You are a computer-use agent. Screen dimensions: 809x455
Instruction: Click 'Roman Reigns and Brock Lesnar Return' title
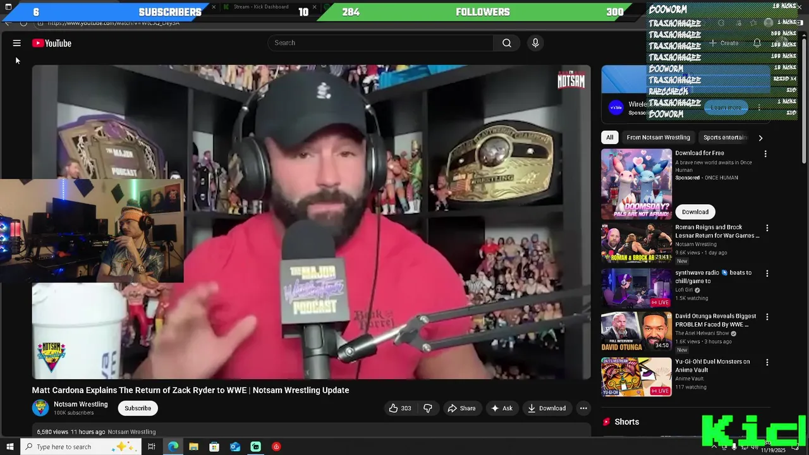[x=717, y=231]
